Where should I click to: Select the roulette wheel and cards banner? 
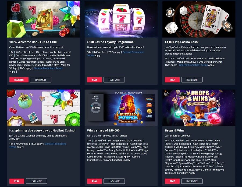[x=199, y=19]
